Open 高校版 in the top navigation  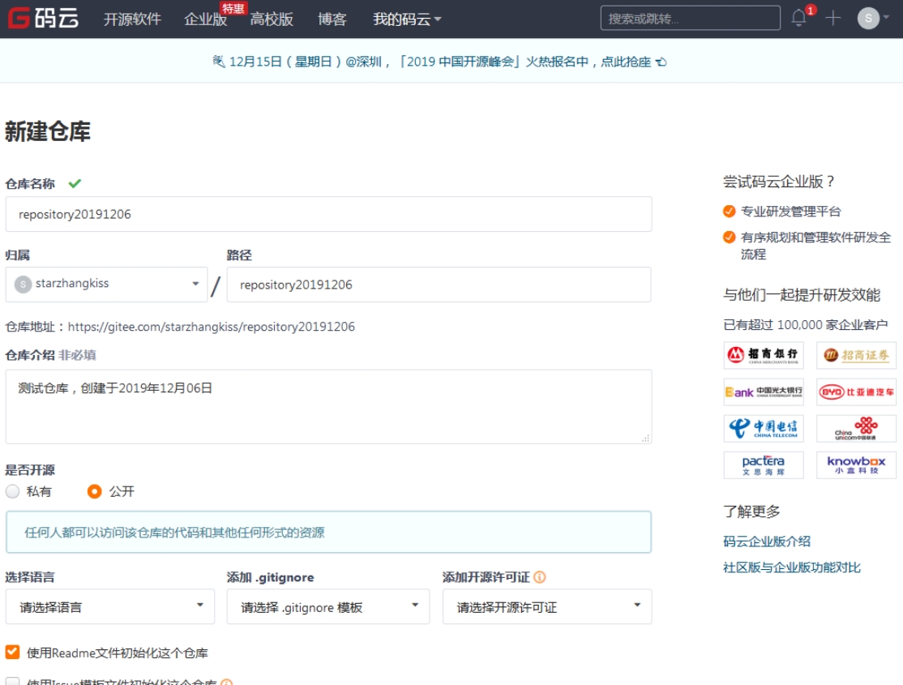coord(272,19)
